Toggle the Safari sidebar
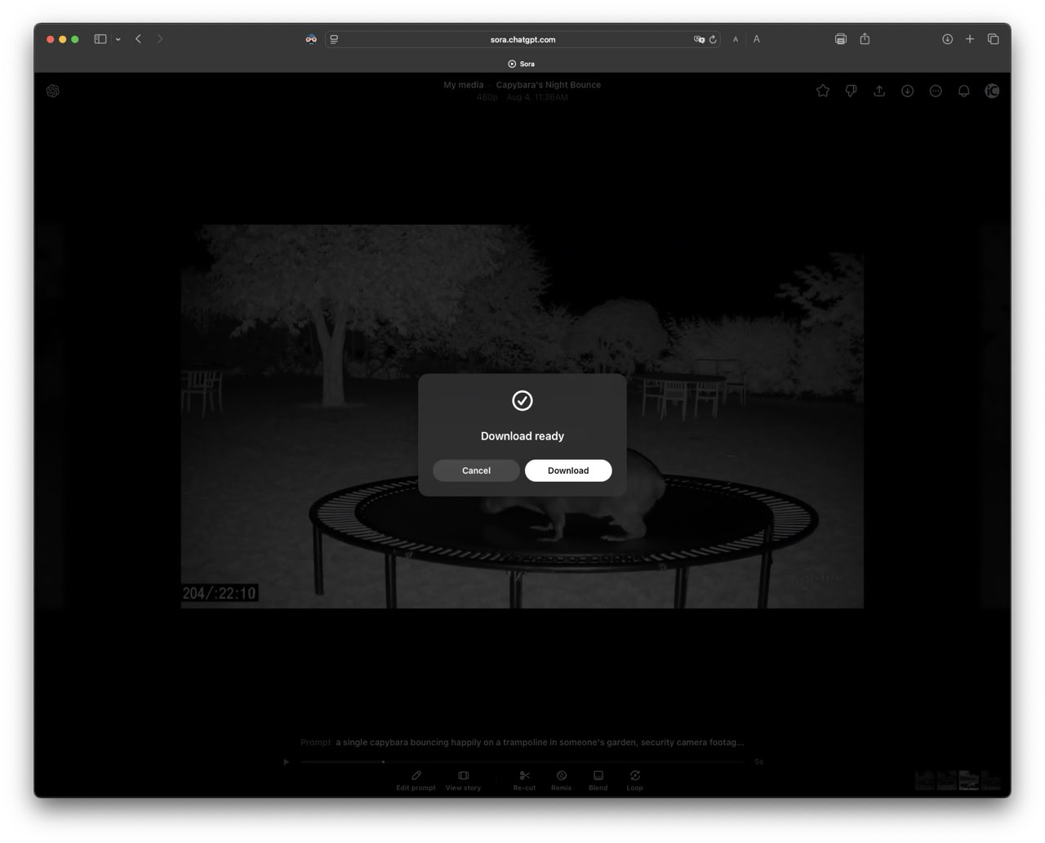The width and height of the screenshot is (1045, 843). (100, 39)
